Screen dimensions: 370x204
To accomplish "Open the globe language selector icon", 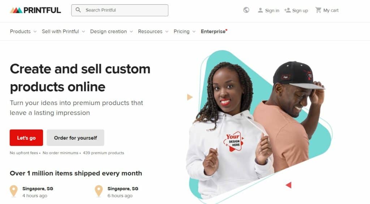I will (x=246, y=10).
